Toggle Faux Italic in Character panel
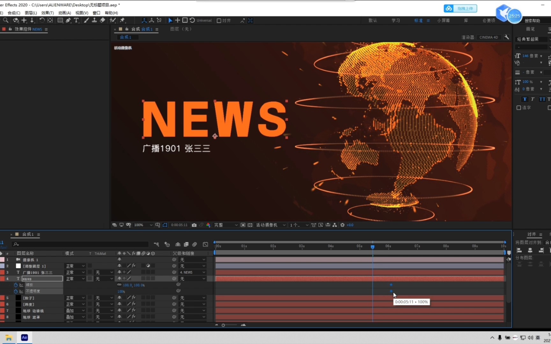The width and height of the screenshot is (551, 344). [x=533, y=99]
